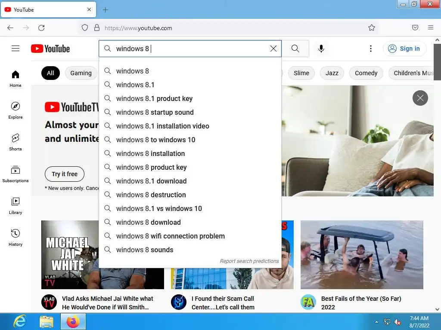
Task: Start voice search with the microphone icon
Action: click(321, 49)
